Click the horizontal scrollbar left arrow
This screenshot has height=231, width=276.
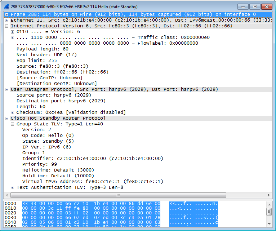[7, 195]
